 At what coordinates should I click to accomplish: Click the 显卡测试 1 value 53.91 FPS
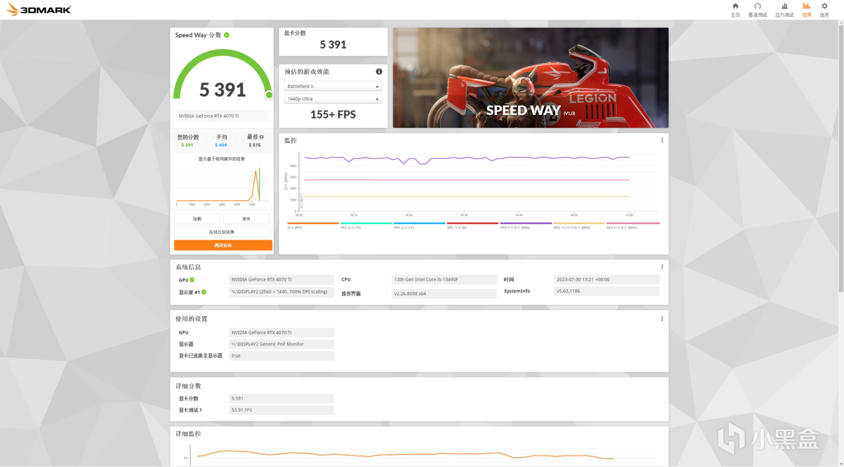coord(281,410)
